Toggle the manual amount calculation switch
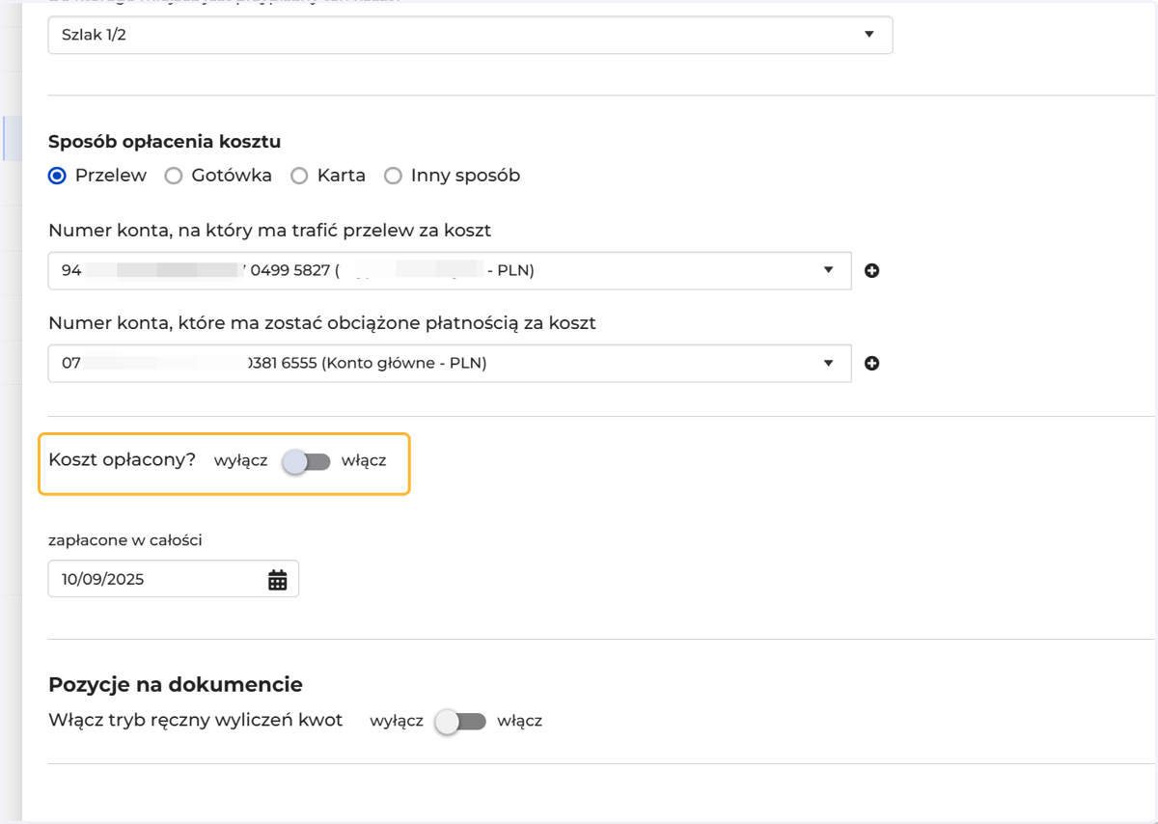 pyautogui.click(x=460, y=721)
